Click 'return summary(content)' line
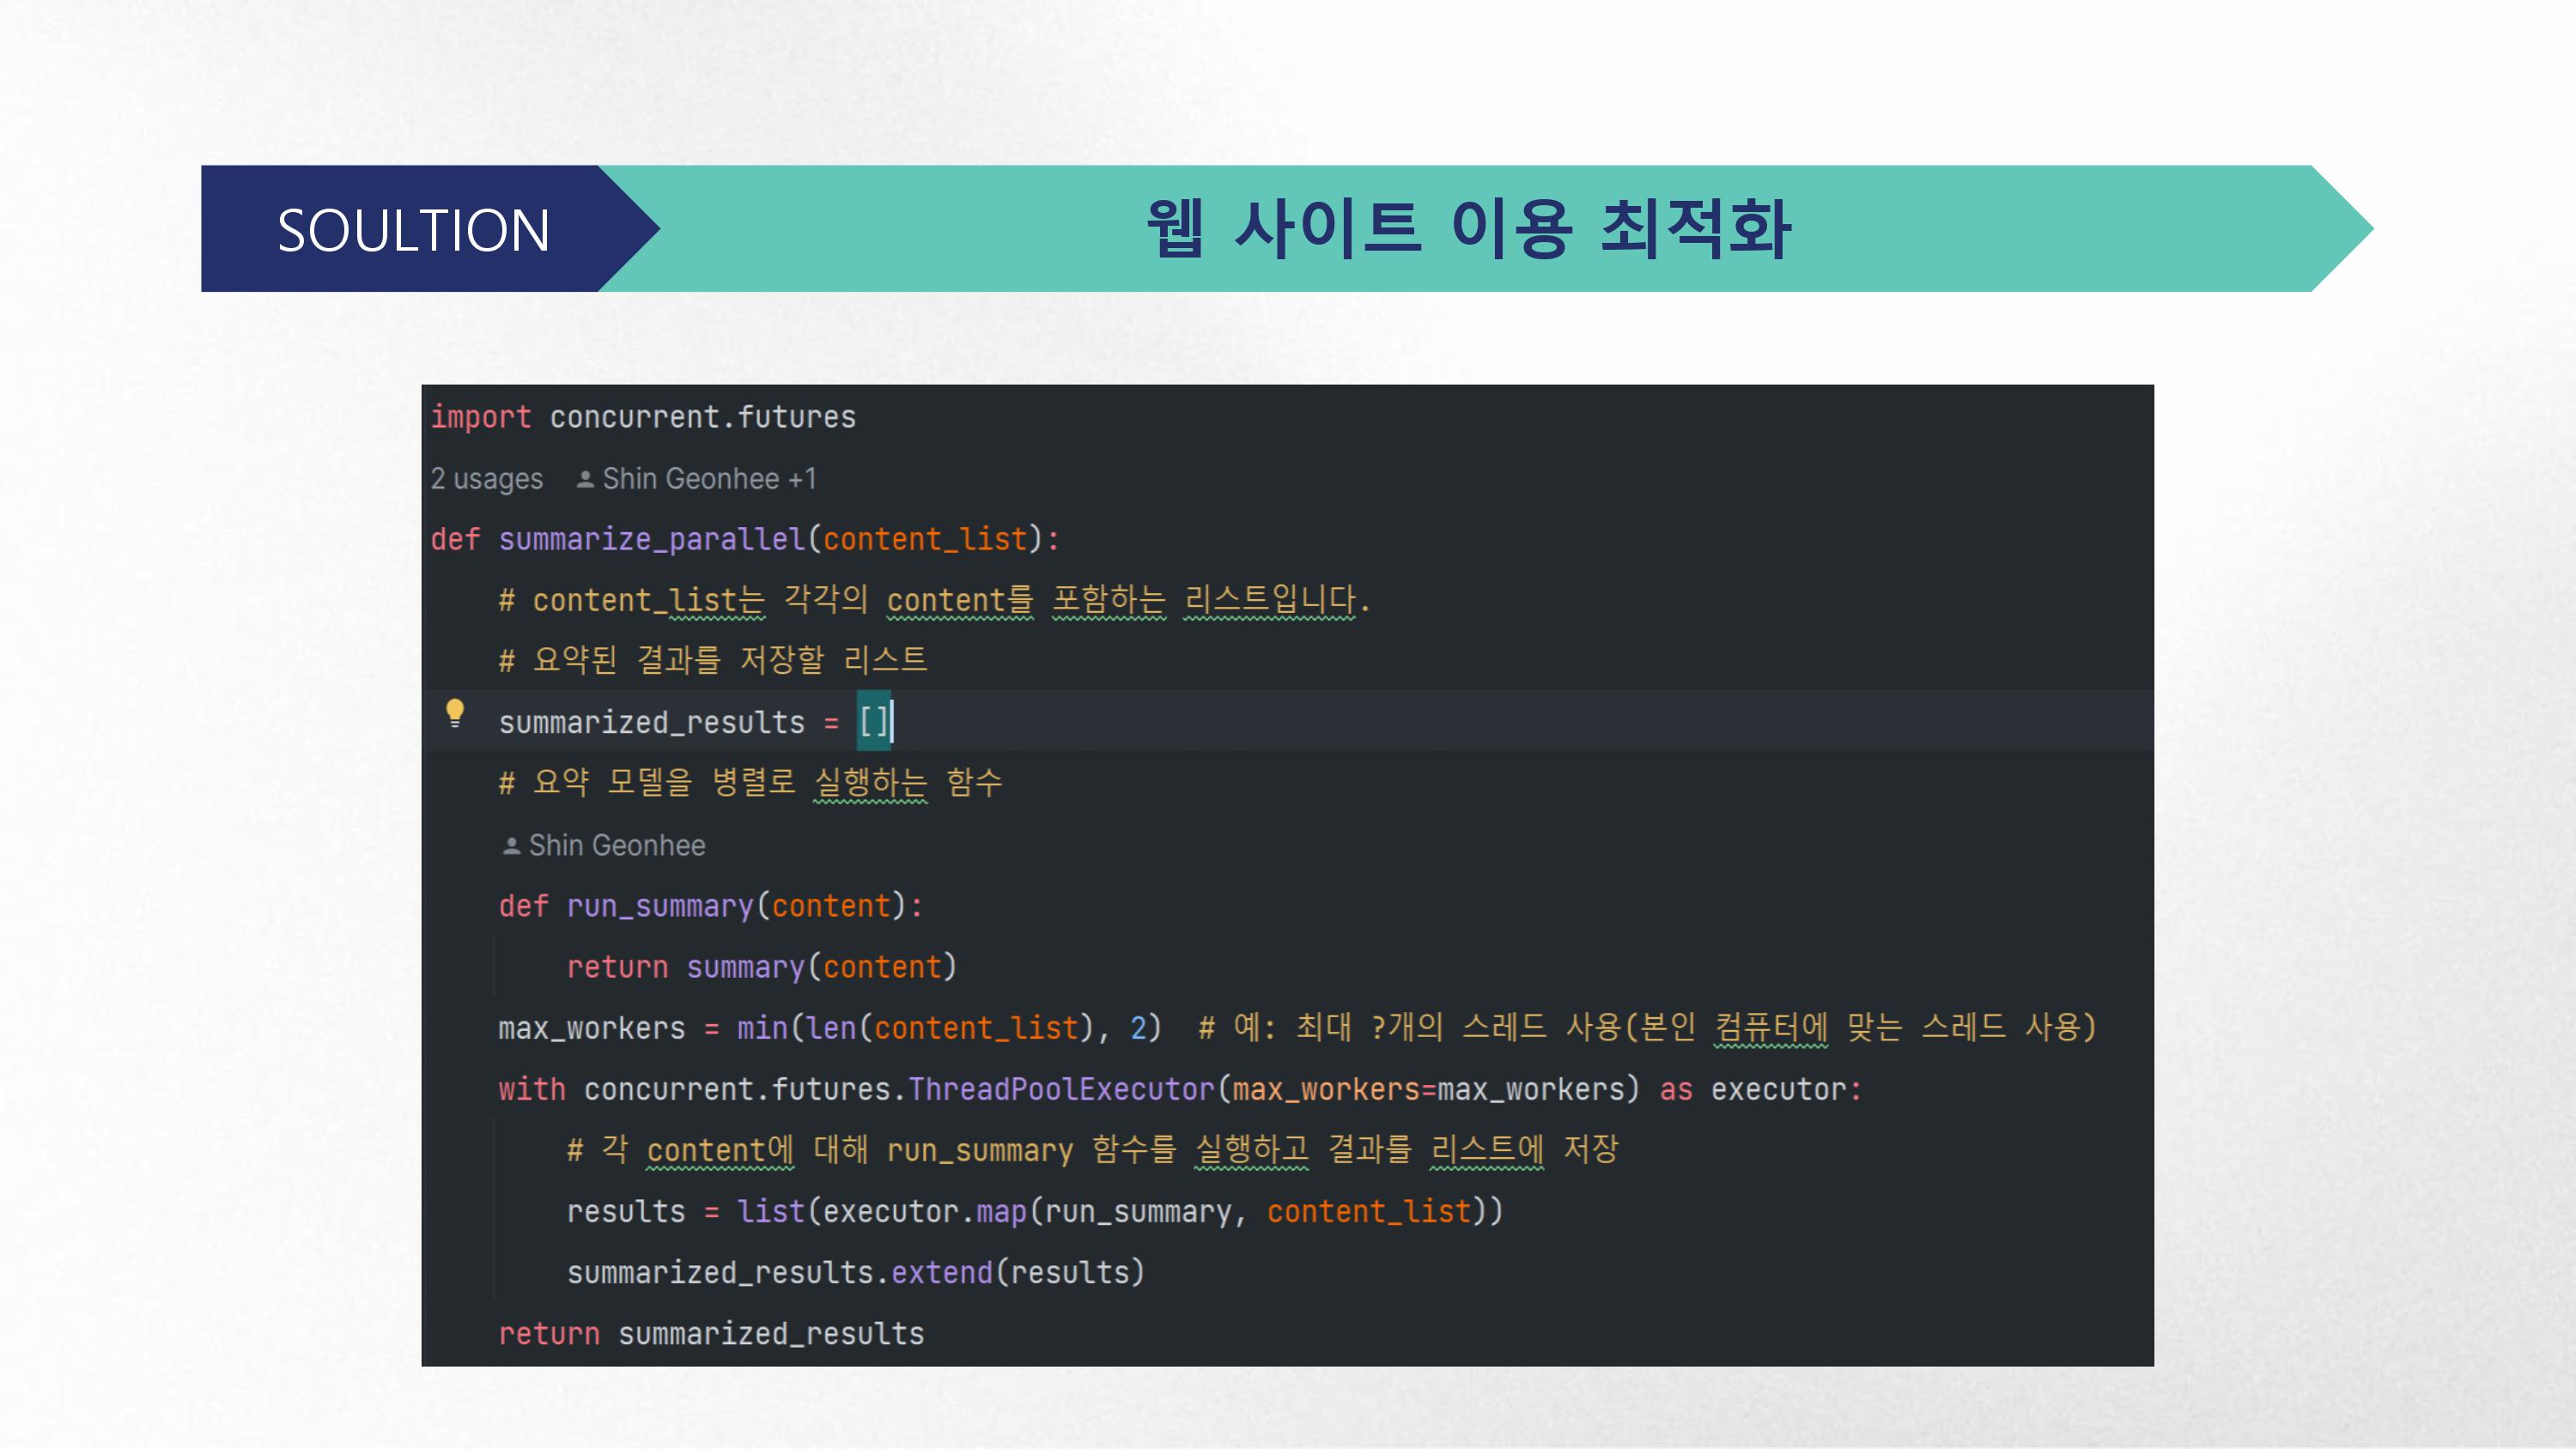Screen dimensions: 2576x1449 [x=761, y=967]
